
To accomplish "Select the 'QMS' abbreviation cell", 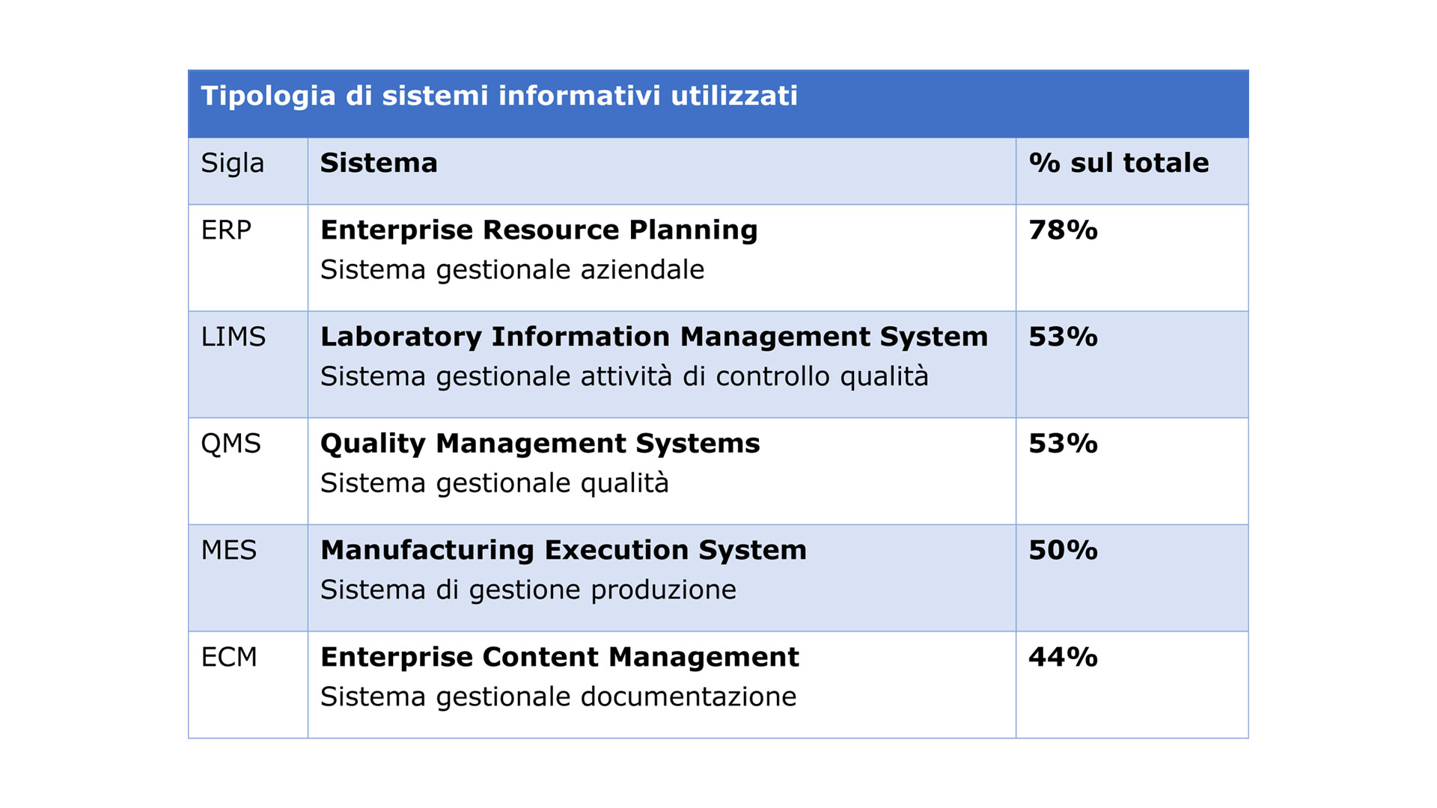I will click(231, 444).
